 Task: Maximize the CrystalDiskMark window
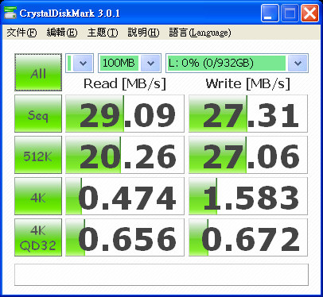pyautogui.click(x=290, y=13)
